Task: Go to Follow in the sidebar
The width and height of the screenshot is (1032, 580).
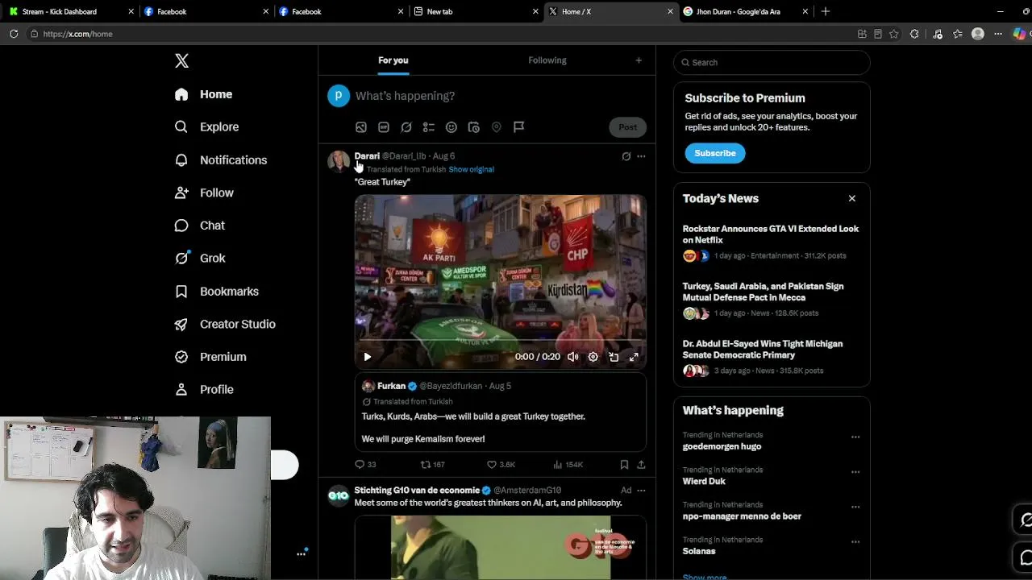Action: (x=205, y=193)
